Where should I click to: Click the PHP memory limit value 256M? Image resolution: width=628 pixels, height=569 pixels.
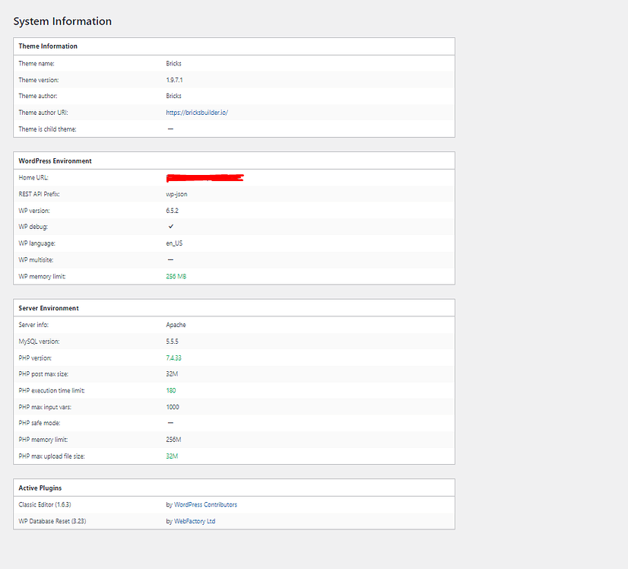pos(174,440)
